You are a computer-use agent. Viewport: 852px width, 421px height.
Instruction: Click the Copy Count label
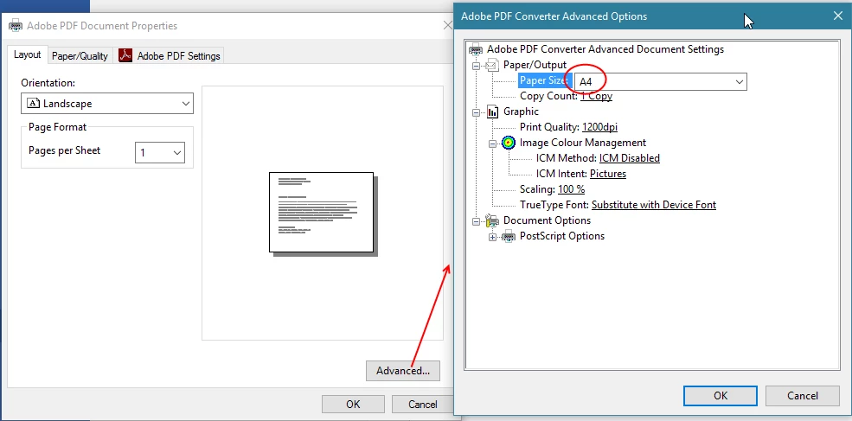[x=548, y=96]
